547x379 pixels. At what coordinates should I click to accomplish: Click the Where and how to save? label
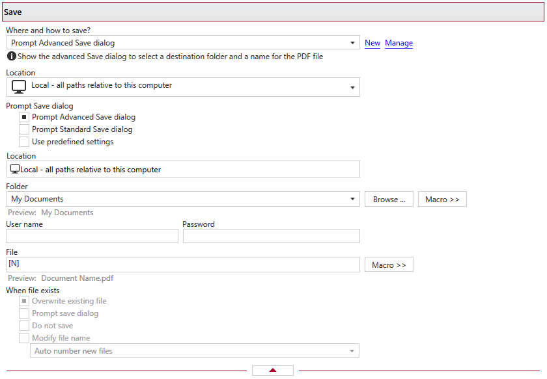tap(48, 31)
